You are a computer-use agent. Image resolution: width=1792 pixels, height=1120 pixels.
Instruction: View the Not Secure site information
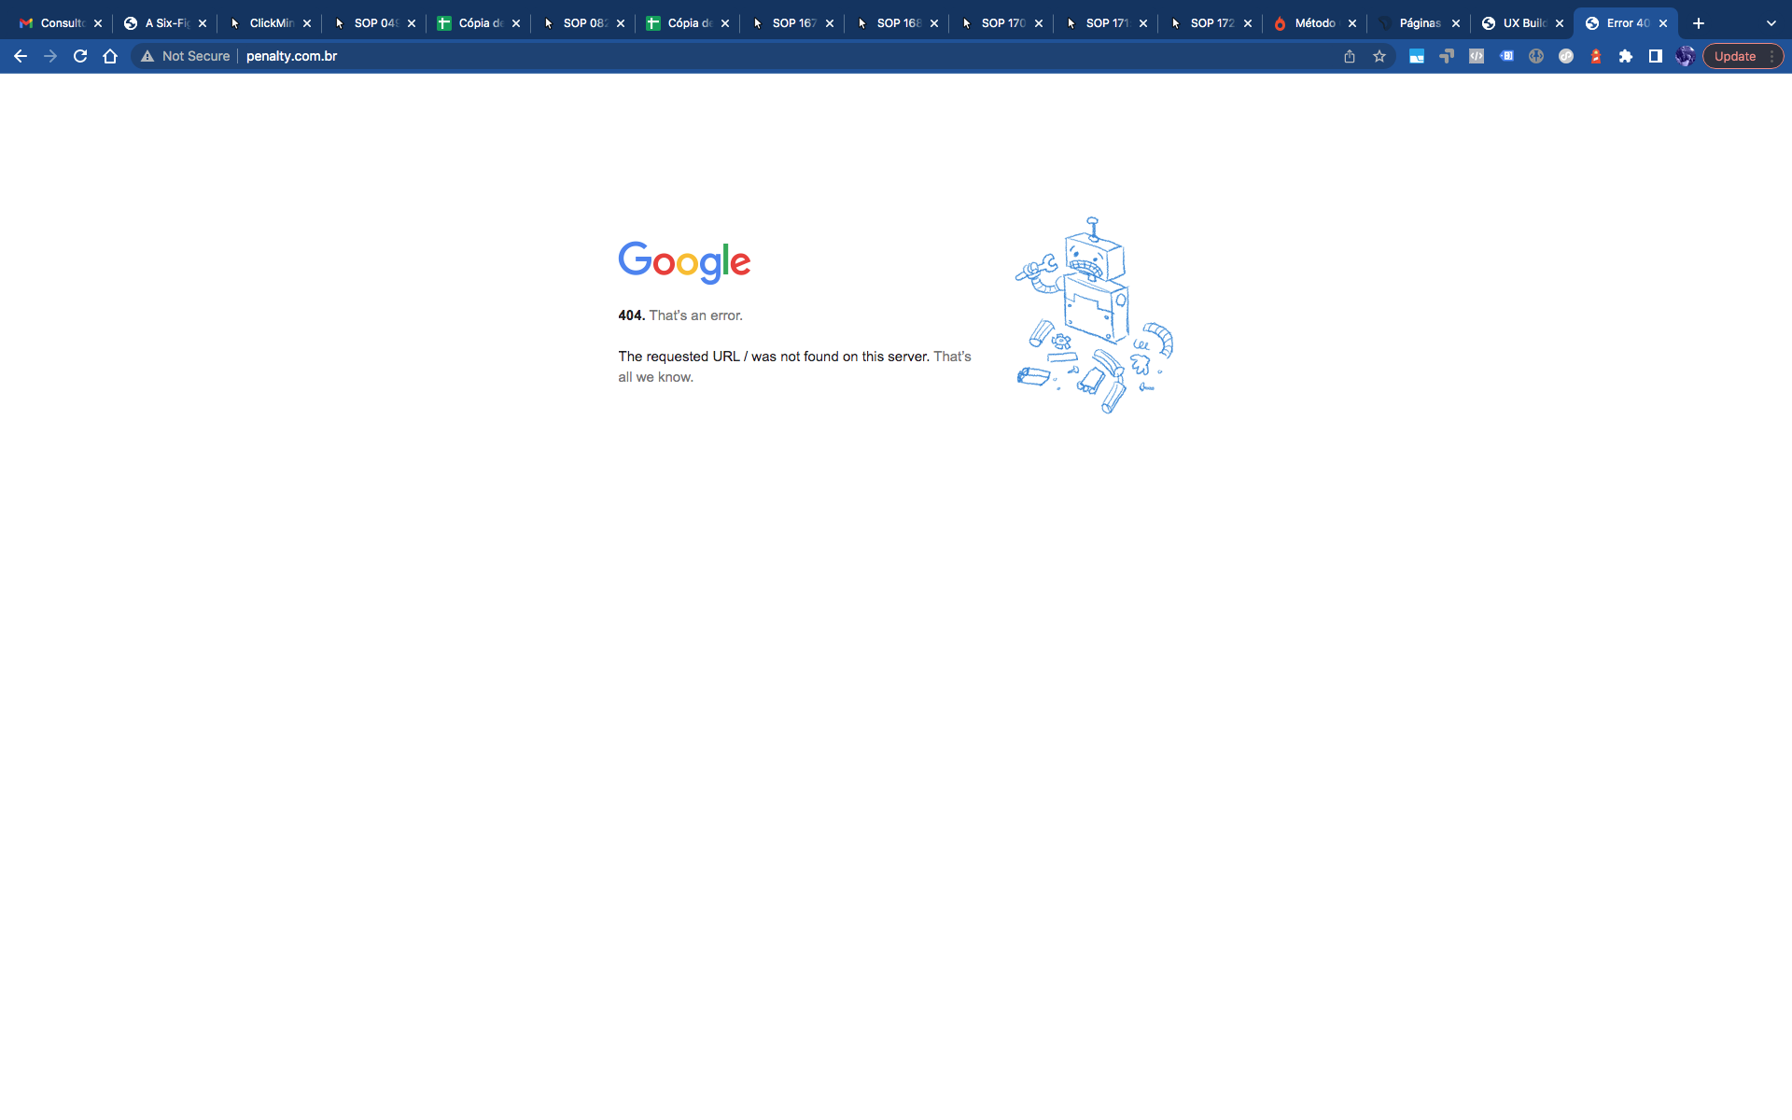(x=185, y=56)
